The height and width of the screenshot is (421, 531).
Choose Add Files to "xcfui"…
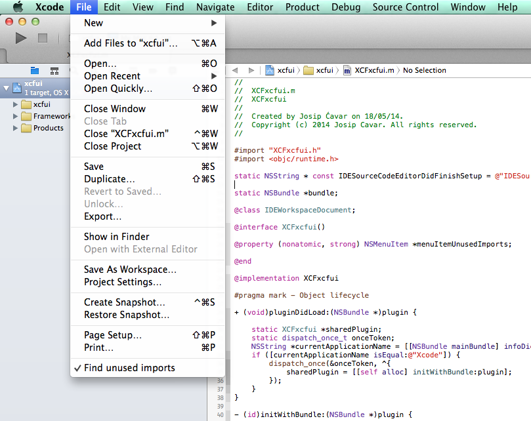(147, 43)
